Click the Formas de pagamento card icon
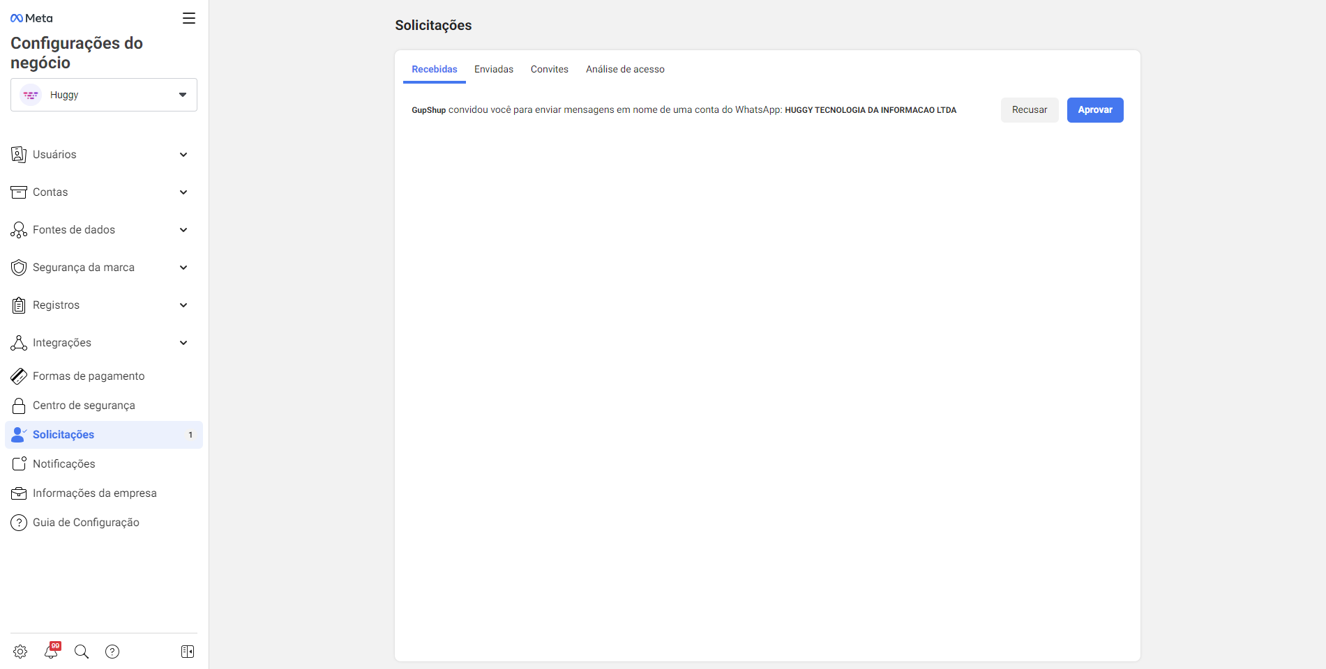Image resolution: width=1326 pixels, height=669 pixels. [19, 376]
